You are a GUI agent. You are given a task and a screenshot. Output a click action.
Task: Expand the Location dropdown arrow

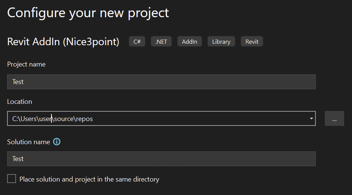(311, 119)
